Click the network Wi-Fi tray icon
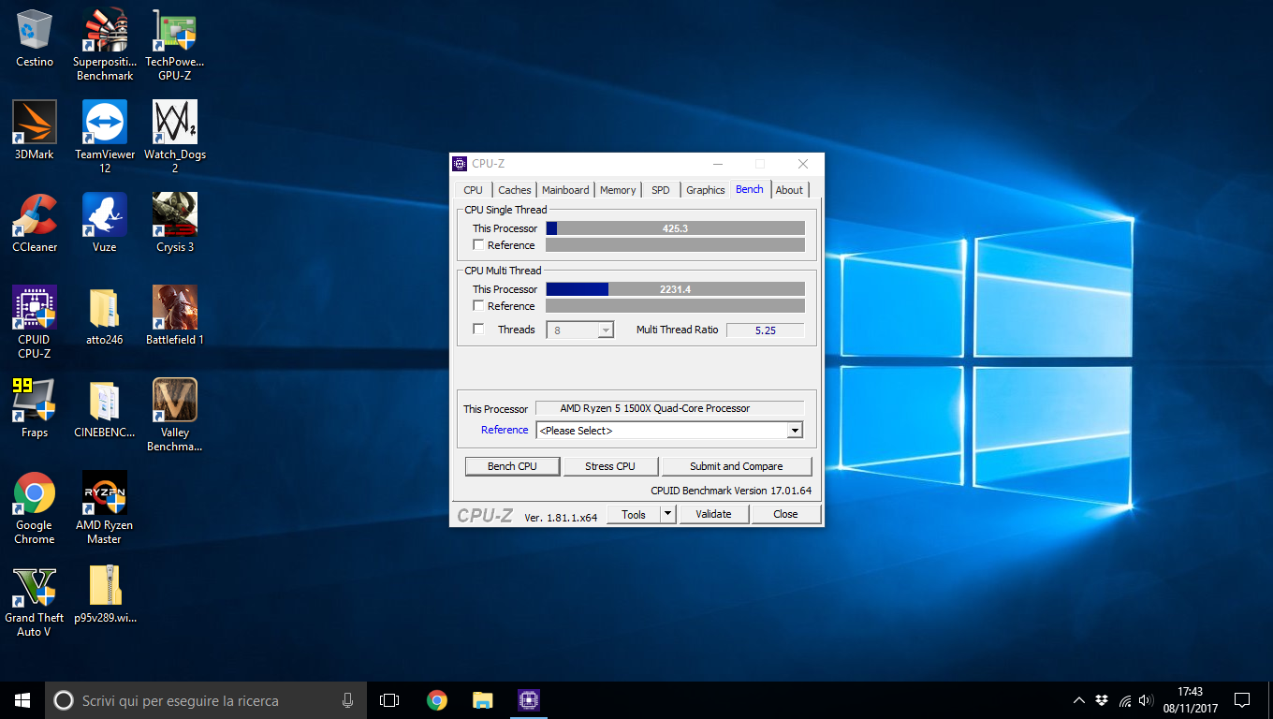This screenshot has height=719, width=1273. (1124, 700)
